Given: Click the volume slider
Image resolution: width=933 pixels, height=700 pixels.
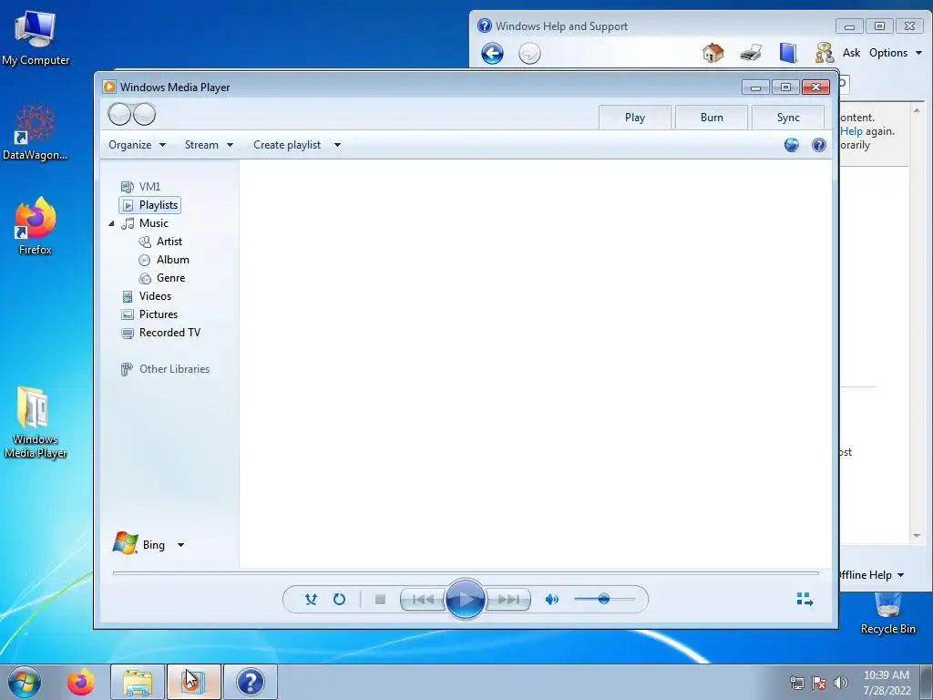Looking at the screenshot, I should pos(604,599).
